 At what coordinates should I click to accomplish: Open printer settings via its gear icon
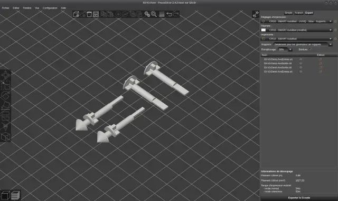[335, 39]
